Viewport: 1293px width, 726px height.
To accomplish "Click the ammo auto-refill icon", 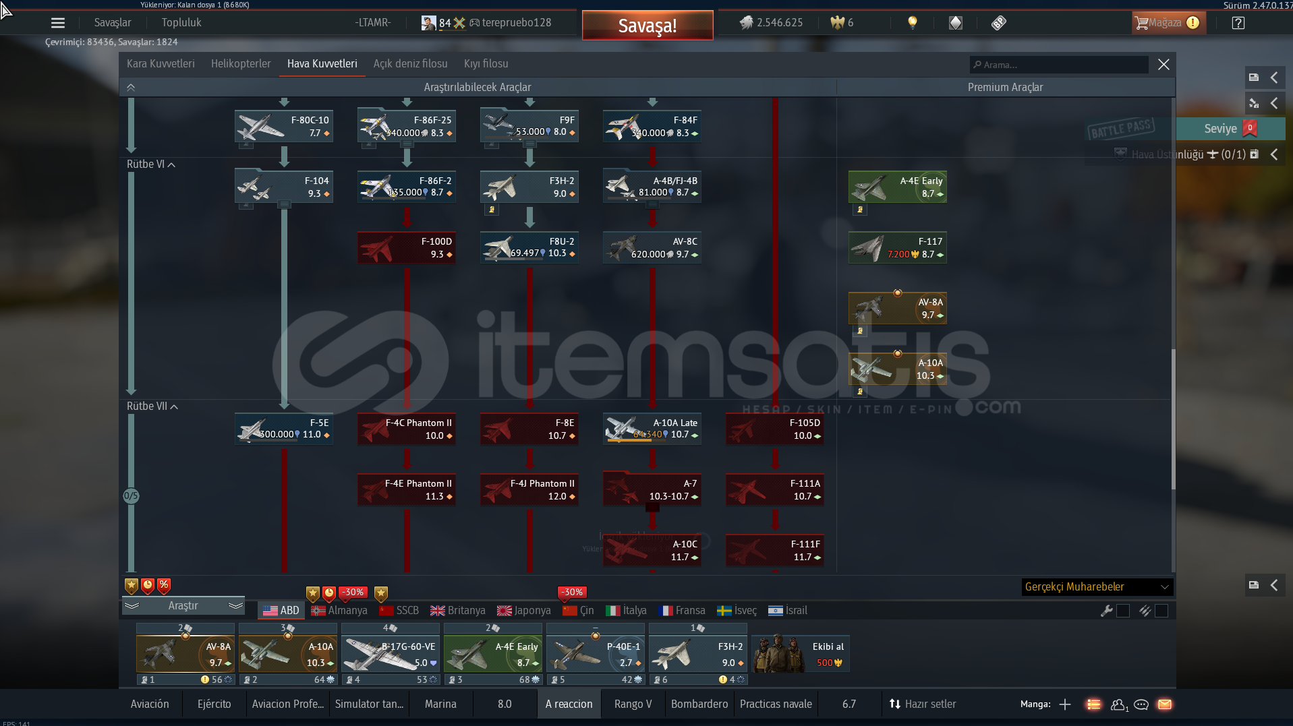I will pyautogui.click(x=1145, y=611).
